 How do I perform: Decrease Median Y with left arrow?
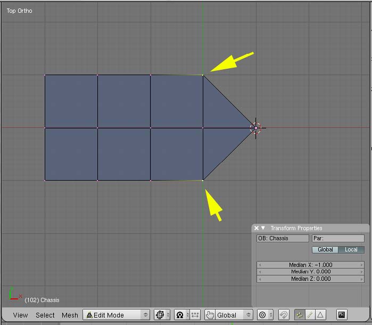point(260,272)
